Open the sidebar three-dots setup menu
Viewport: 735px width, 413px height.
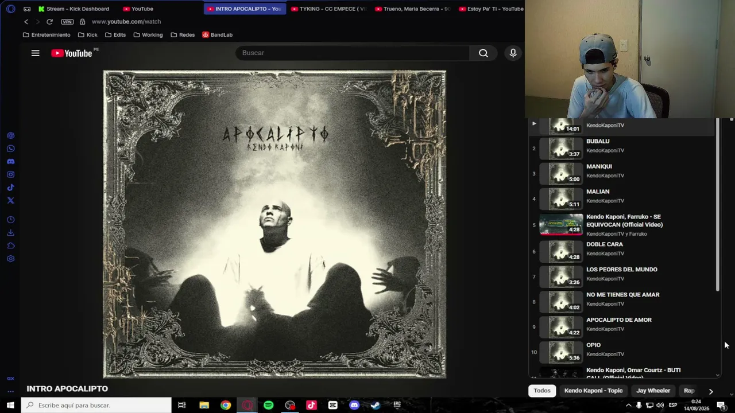10,391
